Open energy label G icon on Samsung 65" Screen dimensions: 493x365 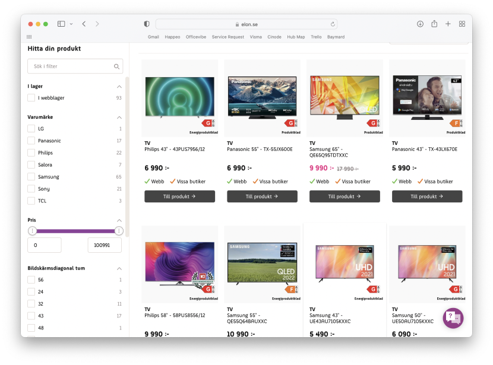(x=373, y=123)
